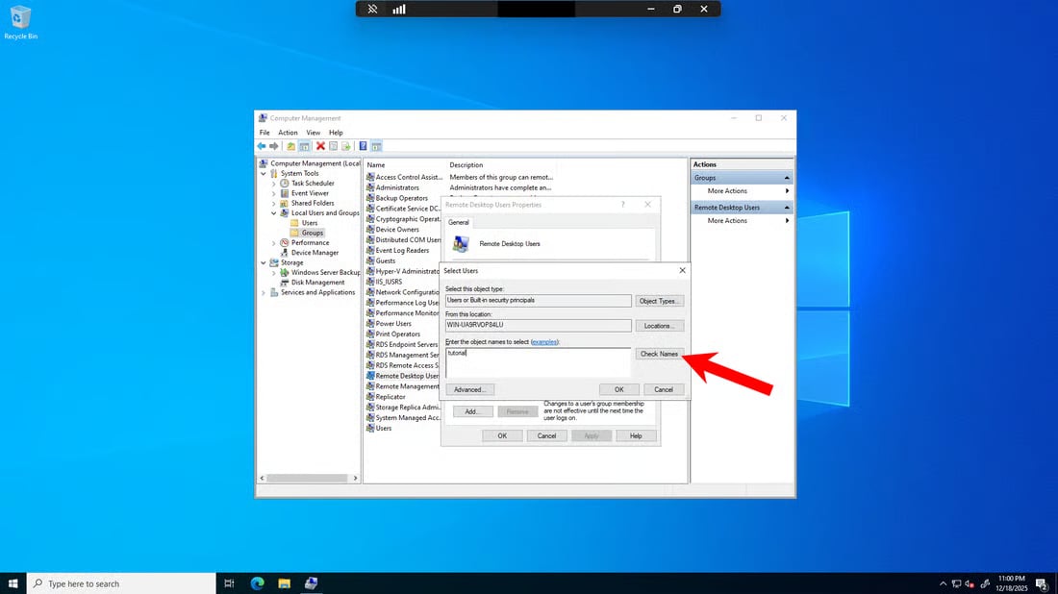Select the Guests group row
The image size is (1058, 594).
coord(386,260)
